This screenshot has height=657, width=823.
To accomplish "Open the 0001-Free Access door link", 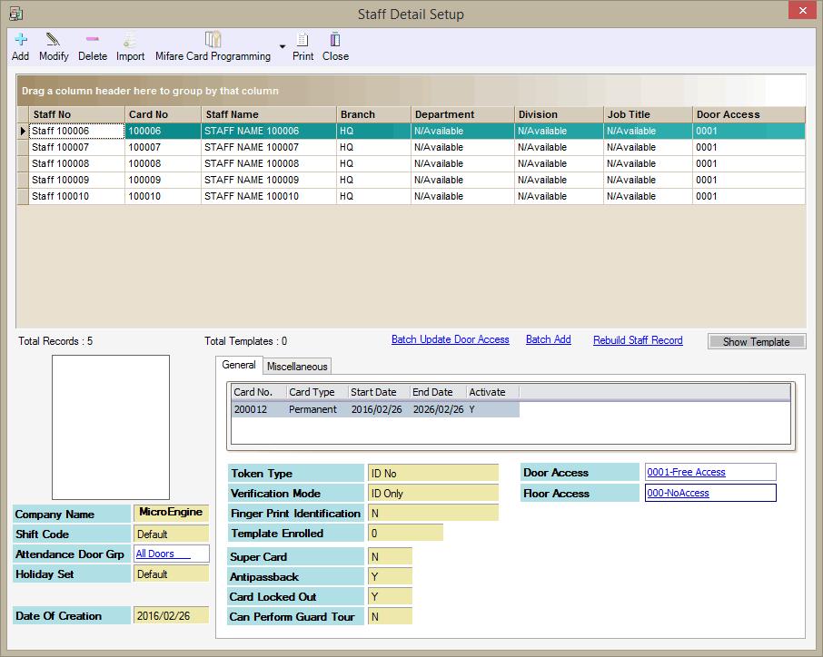I will (686, 472).
